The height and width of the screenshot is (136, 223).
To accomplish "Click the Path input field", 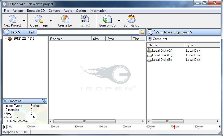I will coord(88,32).
